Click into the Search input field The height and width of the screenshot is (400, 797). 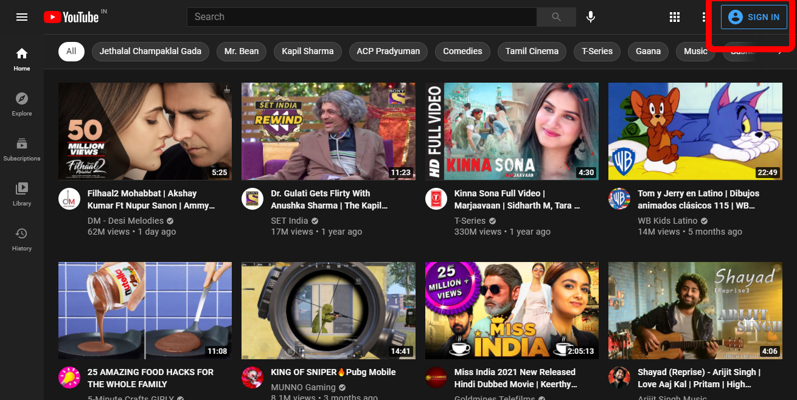pyautogui.click(x=361, y=17)
